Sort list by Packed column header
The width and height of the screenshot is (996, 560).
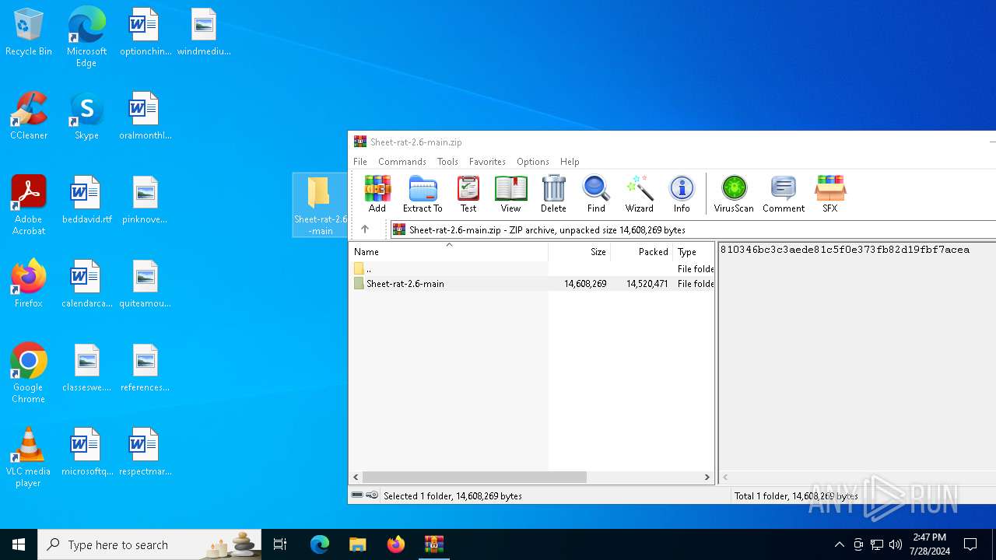[642, 252]
